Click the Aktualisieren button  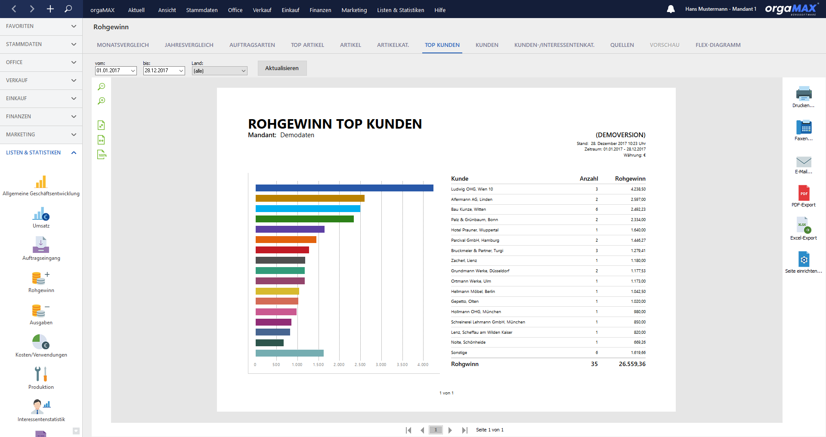pyautogui.click(x=282, y=68)
